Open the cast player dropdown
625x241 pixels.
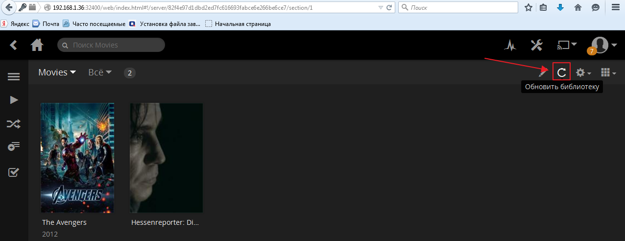[567, 45]
